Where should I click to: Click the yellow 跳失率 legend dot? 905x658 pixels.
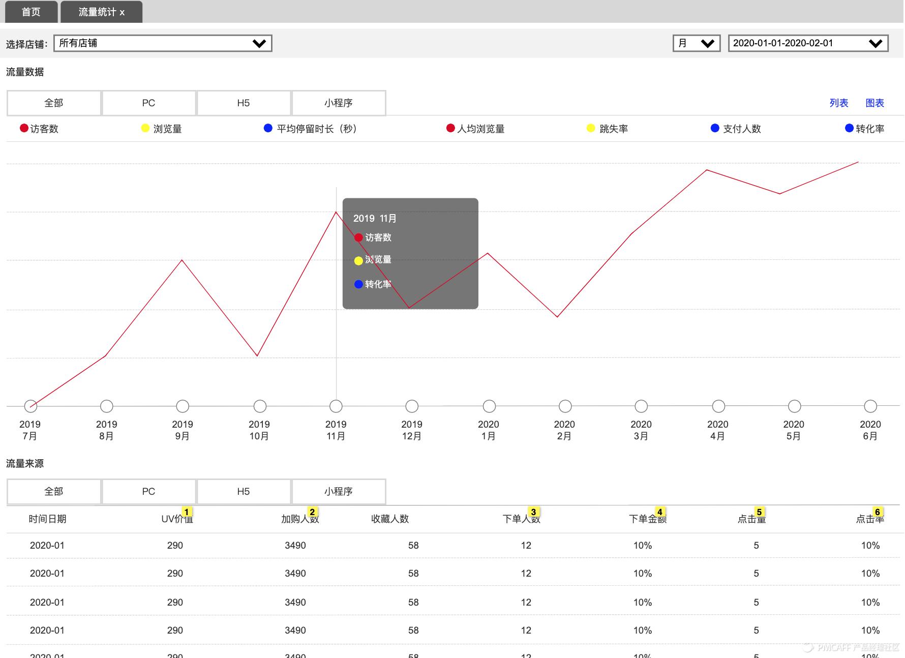590,128
